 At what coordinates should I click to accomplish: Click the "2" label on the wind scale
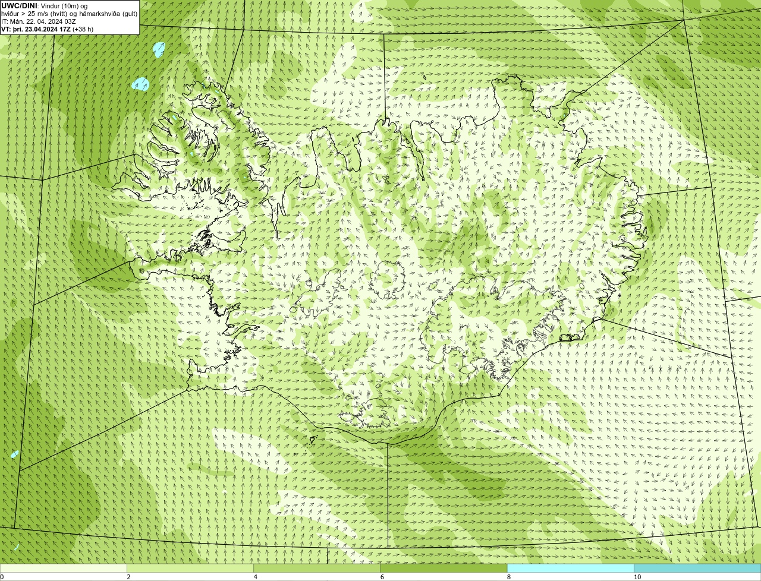point(128,577)
